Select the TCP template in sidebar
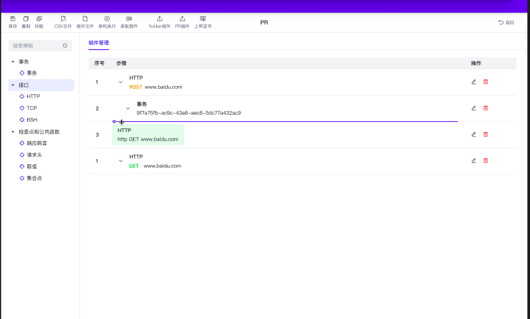 coord(31,108)
